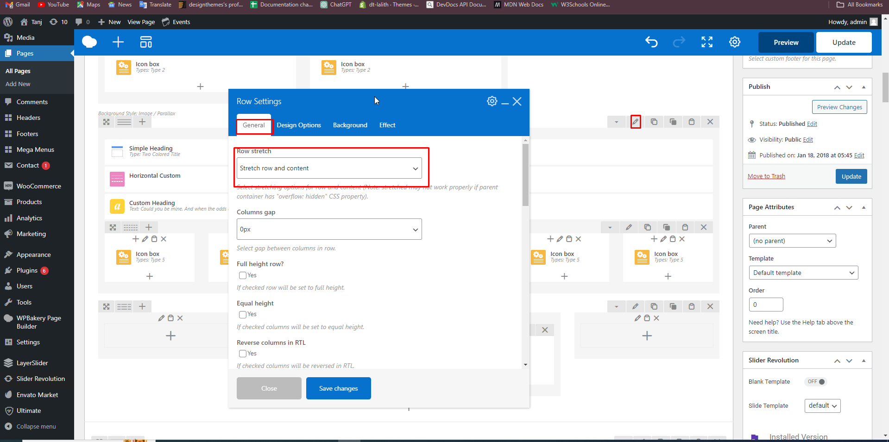Minimize the Row Settings dialog
The image size is (889, 442).
pyautogui.click(x=505, y=103)
